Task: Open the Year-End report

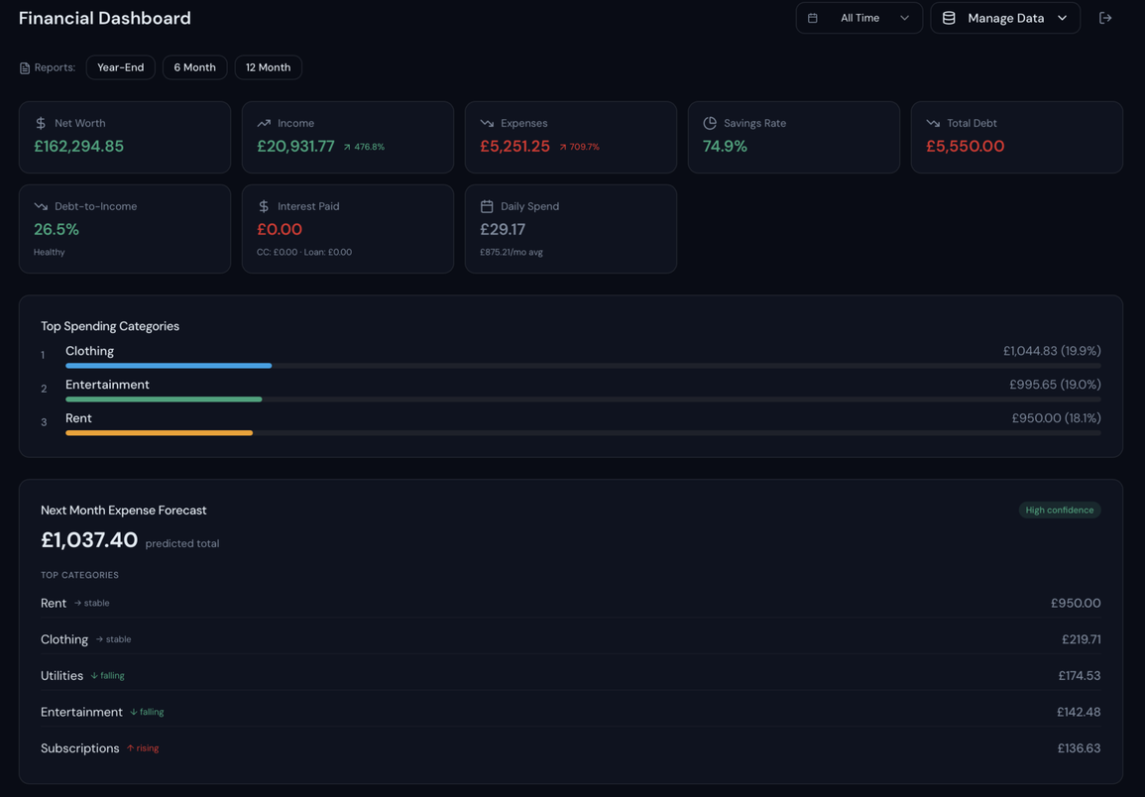Action: pyautogui.click(x=121, y=67)
